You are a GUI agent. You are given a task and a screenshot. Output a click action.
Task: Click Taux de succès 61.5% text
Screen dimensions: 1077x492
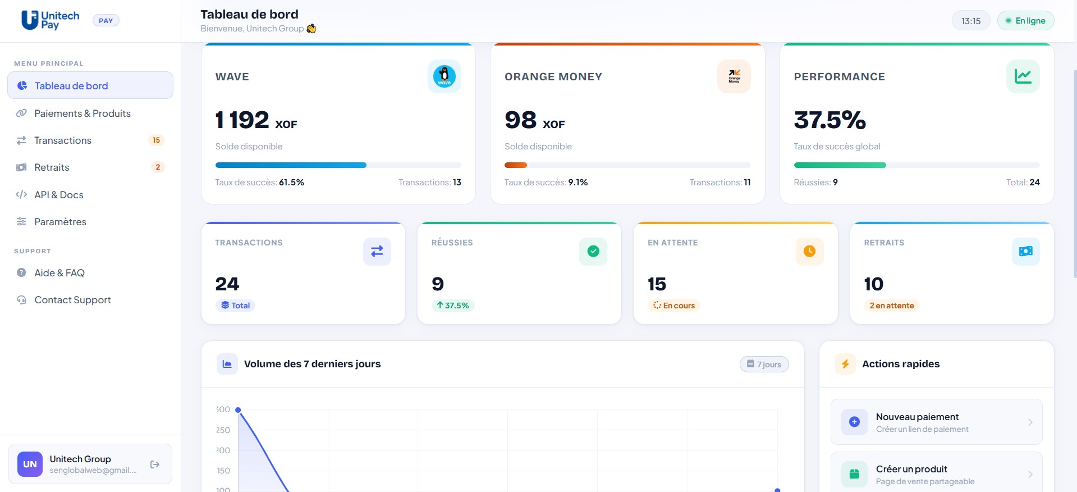tap(260, 183)
